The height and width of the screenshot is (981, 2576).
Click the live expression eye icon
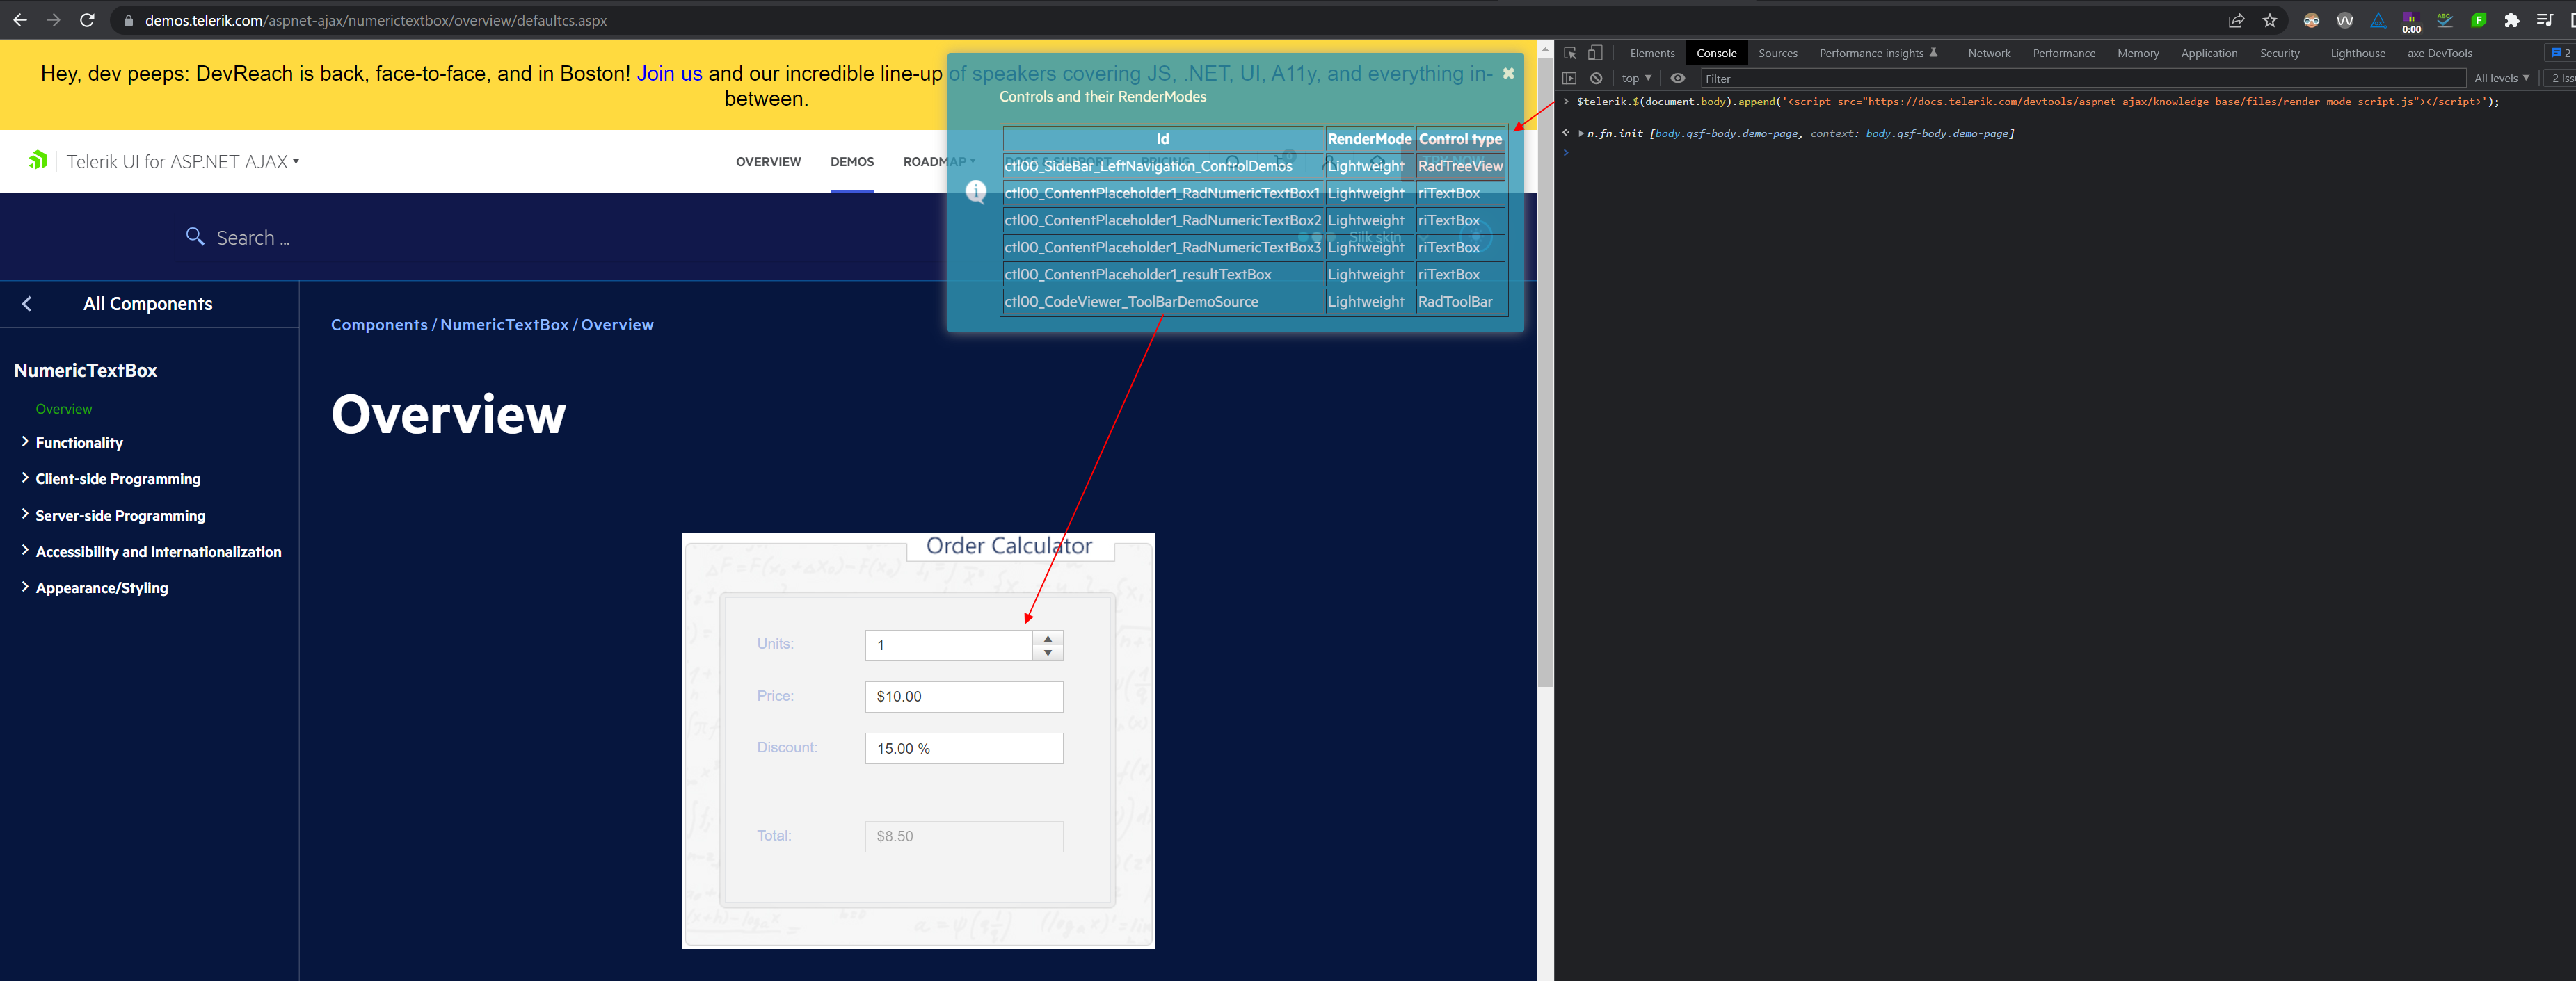click(x=1677, y=78)
